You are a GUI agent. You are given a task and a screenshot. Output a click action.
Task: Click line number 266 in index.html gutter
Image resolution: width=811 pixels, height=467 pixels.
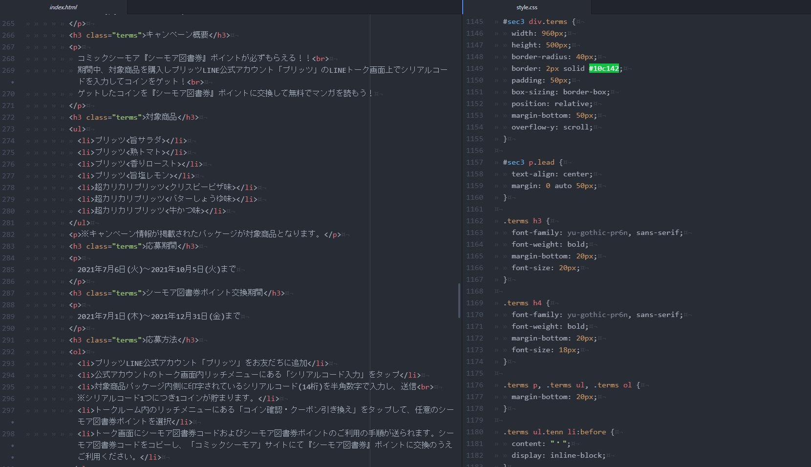(x=8, y=35)
